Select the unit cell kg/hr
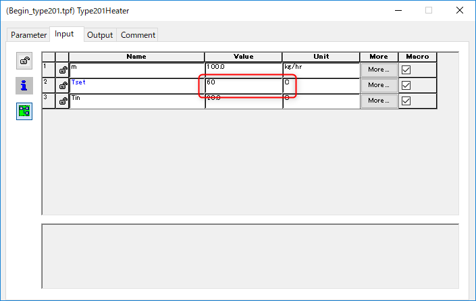Viewport: 476px width, 301px height. pyautogui.click(x=321, y=70)
